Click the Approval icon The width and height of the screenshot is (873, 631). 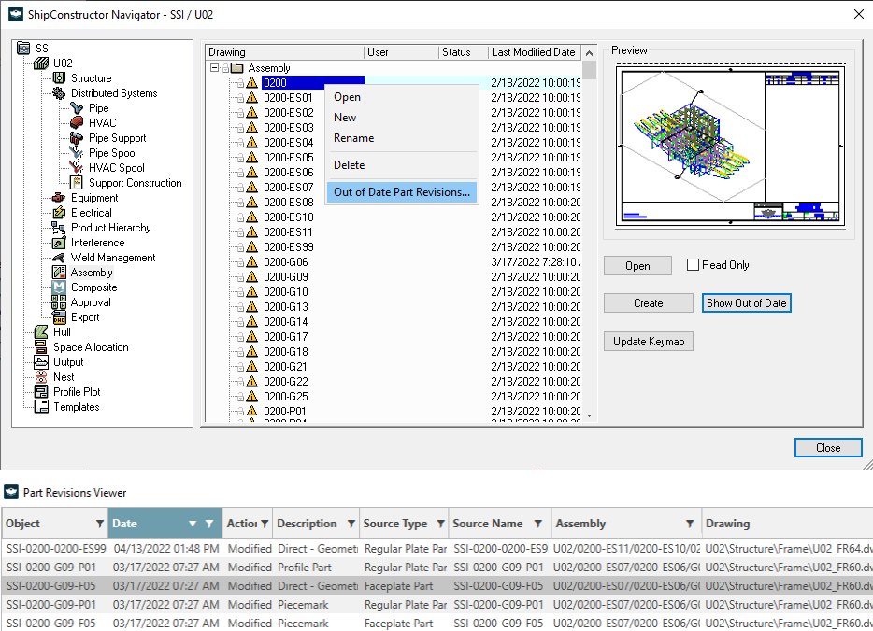[x=59, y=301]
